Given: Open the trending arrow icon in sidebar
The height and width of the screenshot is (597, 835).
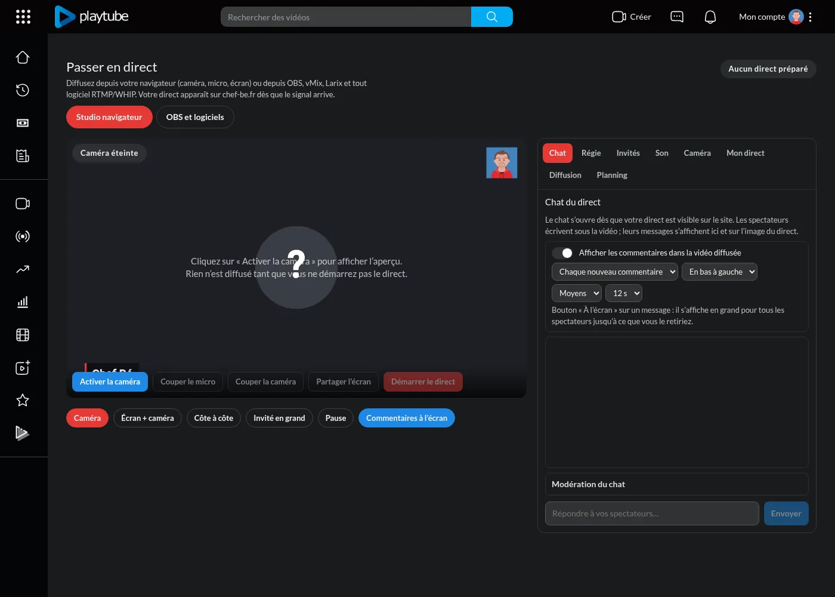Looking at the screenshot, I should [x=23, y=269].
